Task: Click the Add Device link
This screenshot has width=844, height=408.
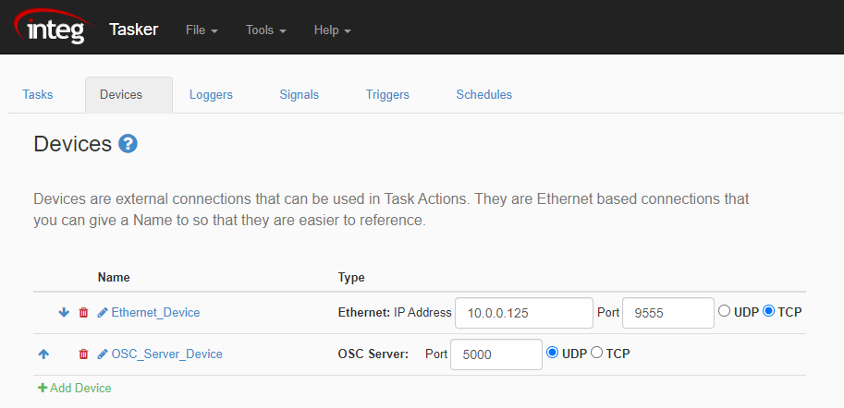Action: point(75,388)
